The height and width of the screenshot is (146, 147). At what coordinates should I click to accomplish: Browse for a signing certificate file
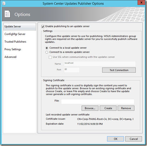pos(90,108)
